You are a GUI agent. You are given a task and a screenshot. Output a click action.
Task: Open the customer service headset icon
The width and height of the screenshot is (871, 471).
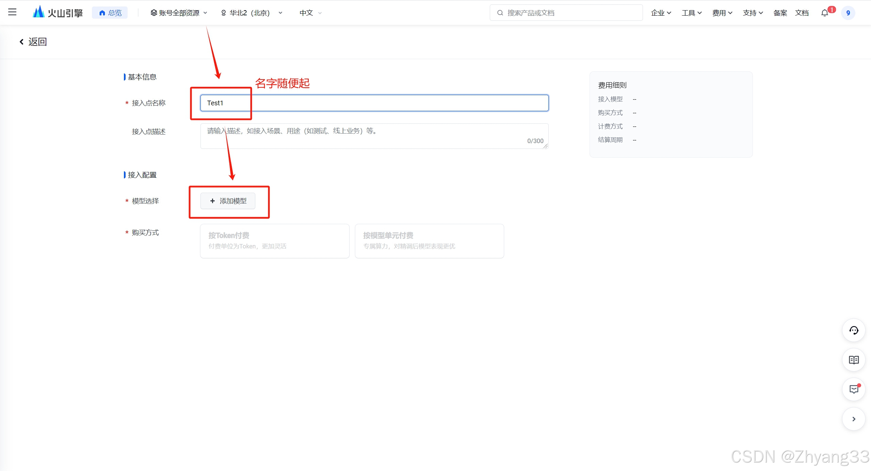pos(853,330)
